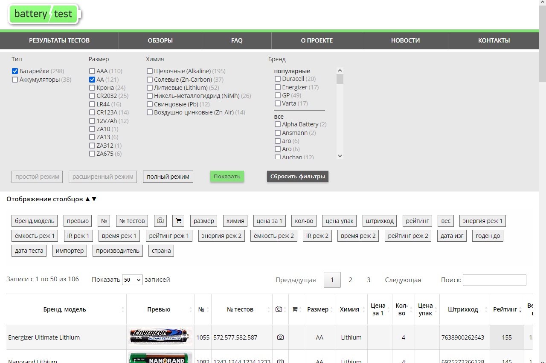Open the FAQ menu item
Screen dimensions: 546x363
tap(237, 41)
